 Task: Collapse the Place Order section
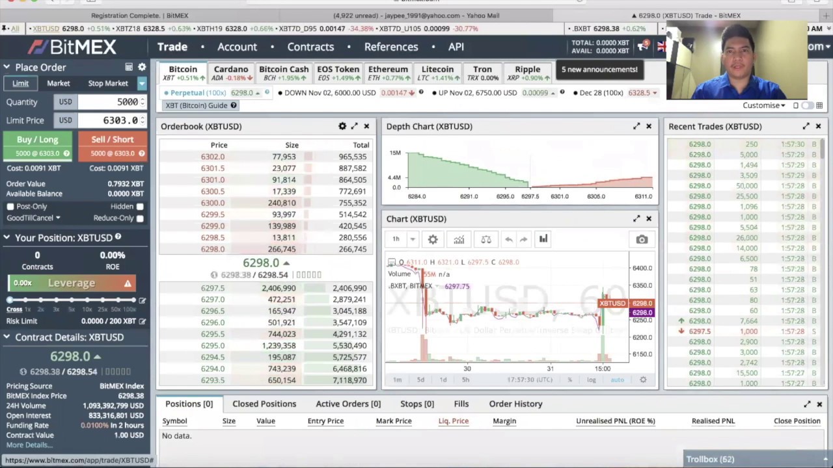point(7,67)
